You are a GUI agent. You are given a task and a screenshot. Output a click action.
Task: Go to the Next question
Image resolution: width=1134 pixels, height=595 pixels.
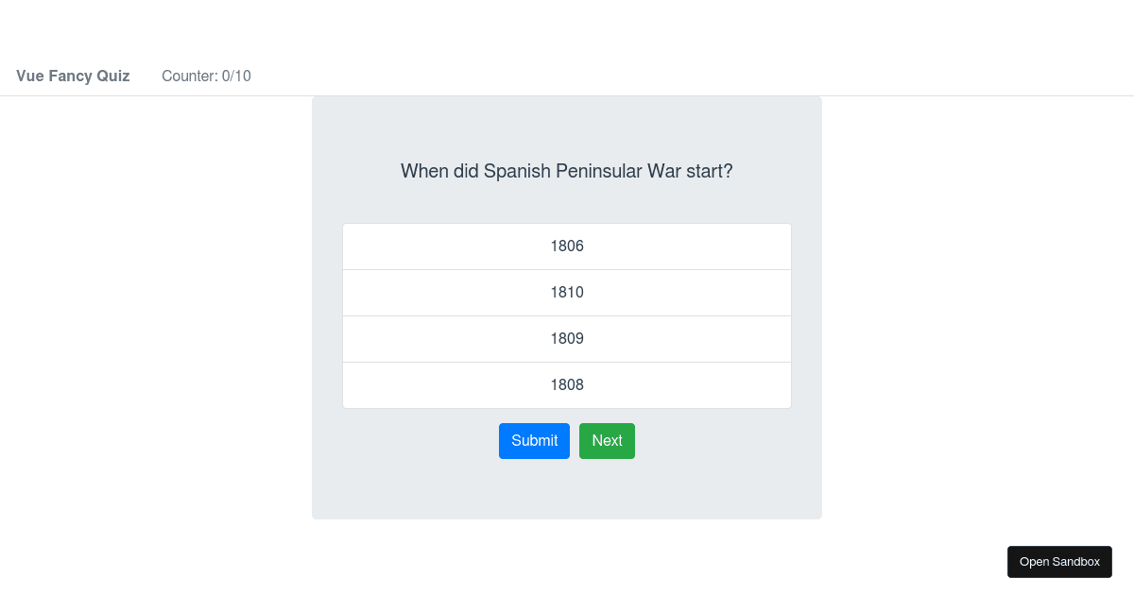(607, 441)
